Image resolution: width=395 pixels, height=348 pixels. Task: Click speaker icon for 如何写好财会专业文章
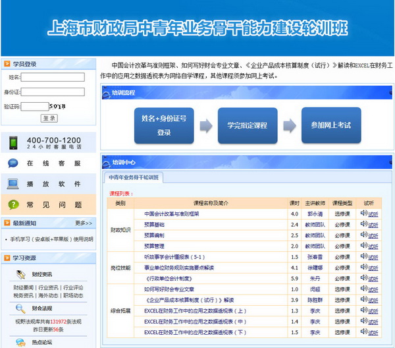tap(363, 289)
